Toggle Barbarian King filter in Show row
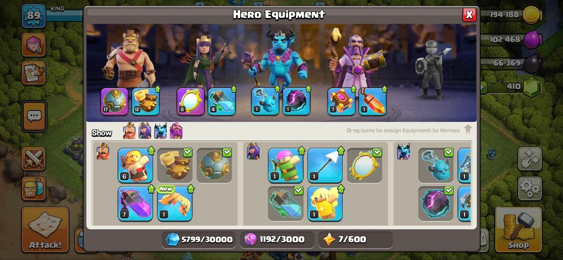This screenshot has width=563, height=260. 129,131
